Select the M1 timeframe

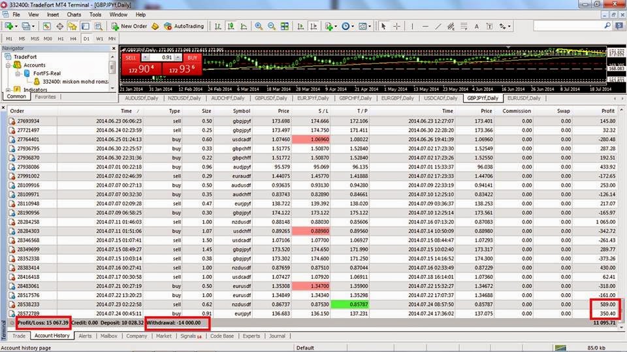coord(9,39)
